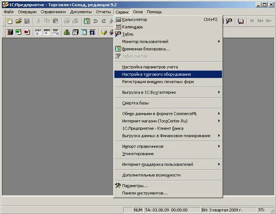Click the NUM status bar indicator
This screenshot has width=276, height=214.
click(x=138, y=210)
